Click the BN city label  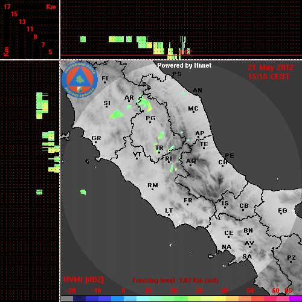click(248, 231)
